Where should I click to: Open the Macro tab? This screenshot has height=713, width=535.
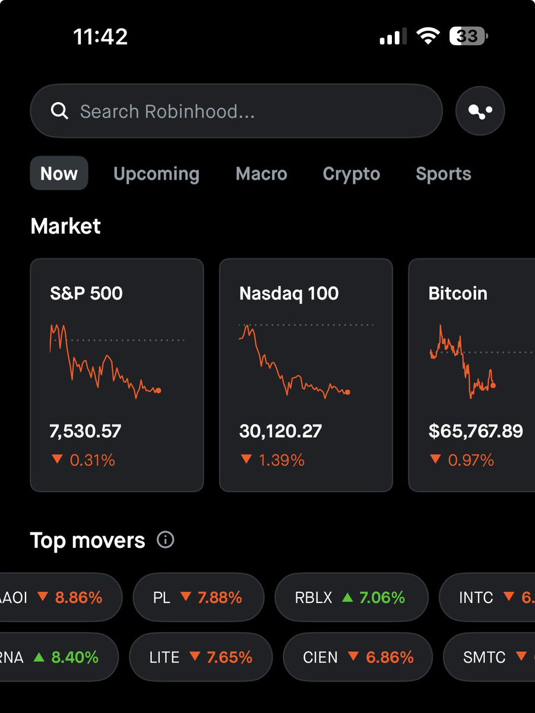pyautogui.click(x=261, y=173)
